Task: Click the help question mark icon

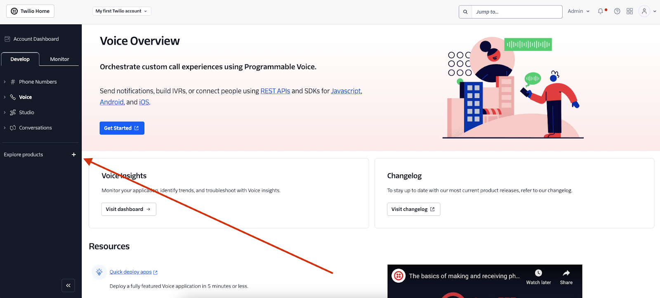Action: (617, 11)
